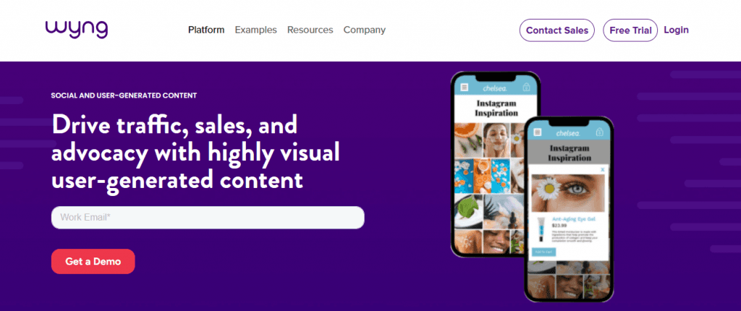The height and width of the screenshot is (311, 741).
Task: Click the Add To Cart button in popup
Action: pyautogui.click(x=544, y=252)
